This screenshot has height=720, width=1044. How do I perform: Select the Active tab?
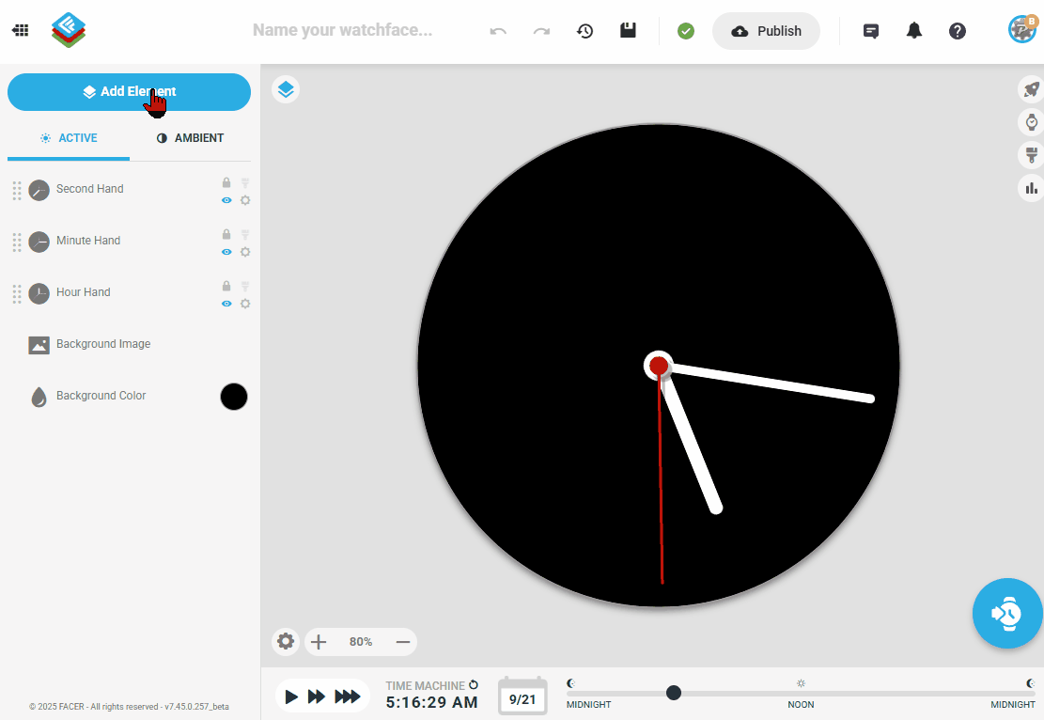coord(69,138)
